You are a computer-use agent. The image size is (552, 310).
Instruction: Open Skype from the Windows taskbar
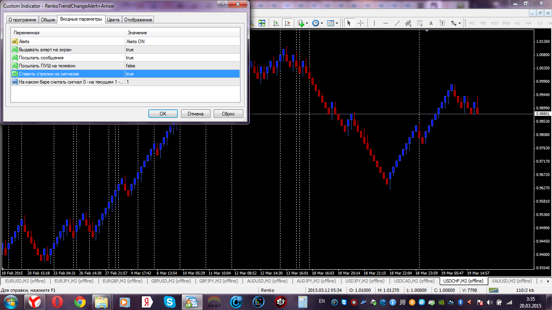point(170,302)
